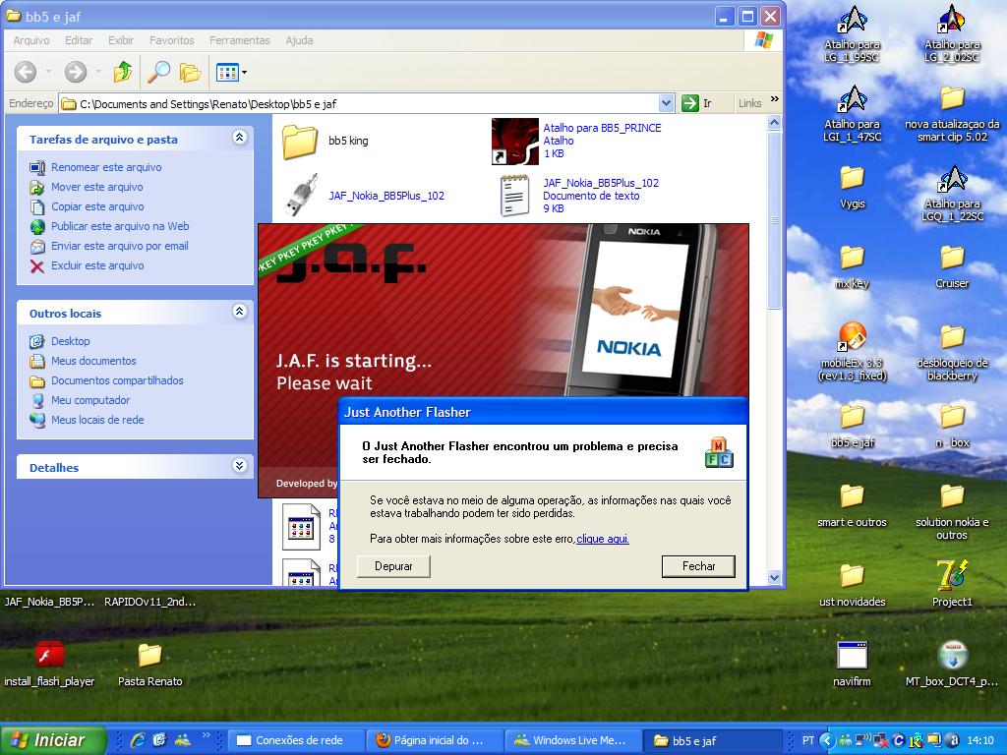Select the Cruiser desktop folder
This screenshot has width=1007, height=755.
952,266
